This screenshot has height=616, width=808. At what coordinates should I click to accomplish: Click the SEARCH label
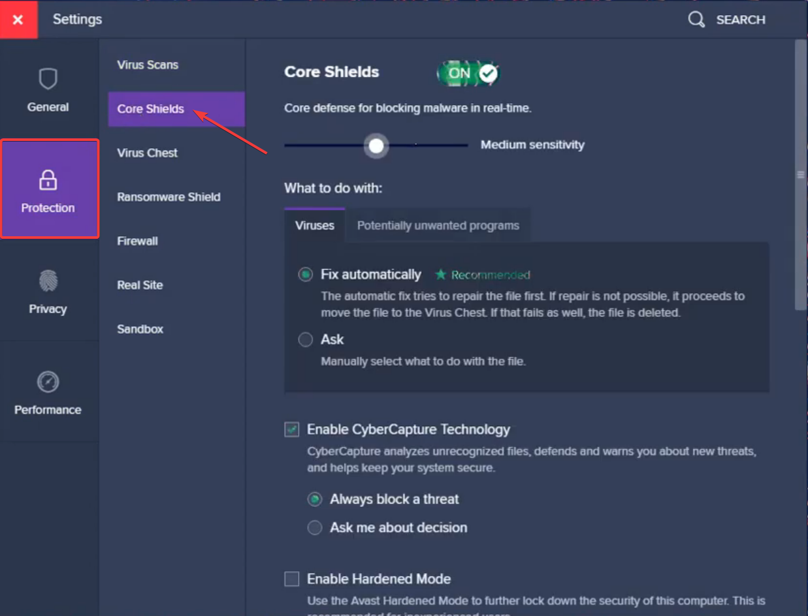pyautogui.click(x=741, y=20)
